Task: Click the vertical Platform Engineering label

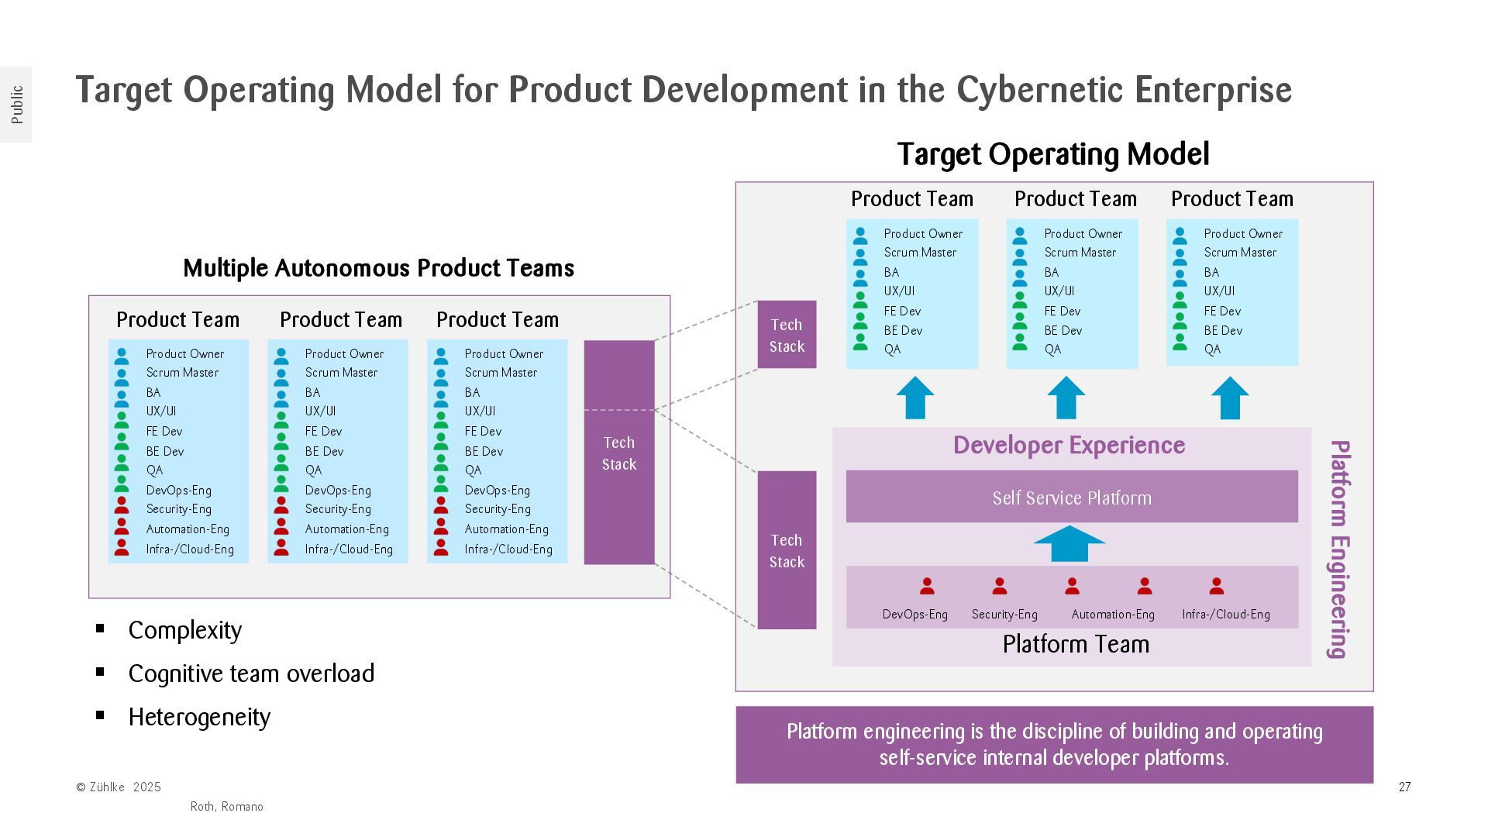Action: point(1340,549)
